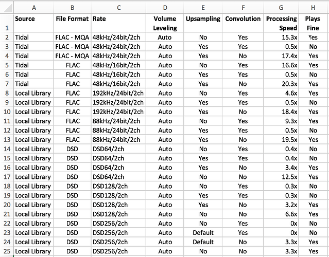Click the select-all corner triangle
329x257 pixels.
point(7,8)
